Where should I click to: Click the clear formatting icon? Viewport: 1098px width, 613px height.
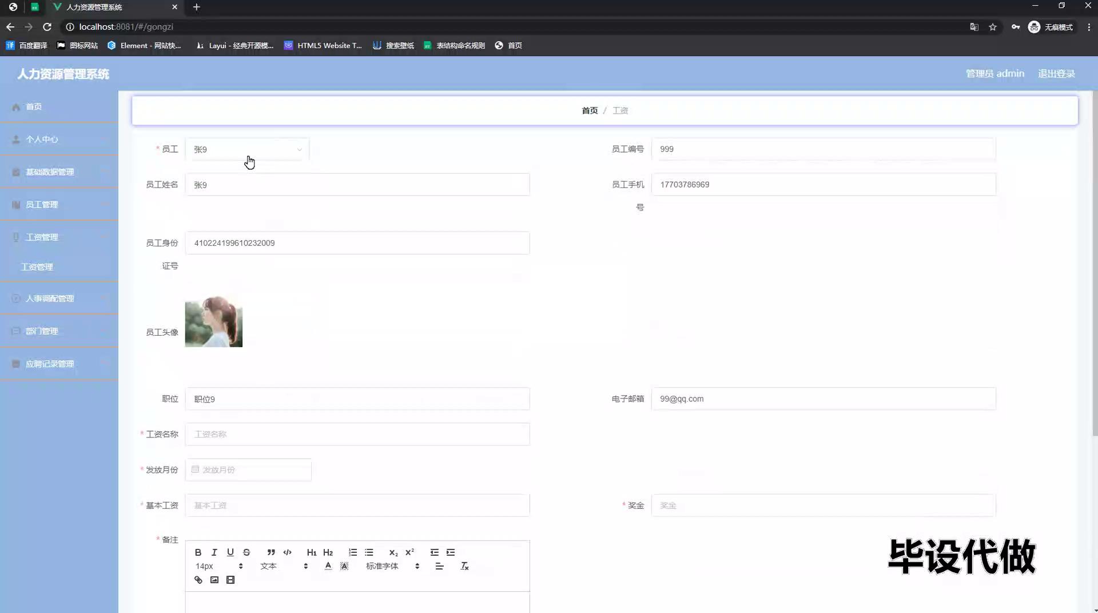tap(464, 566)
